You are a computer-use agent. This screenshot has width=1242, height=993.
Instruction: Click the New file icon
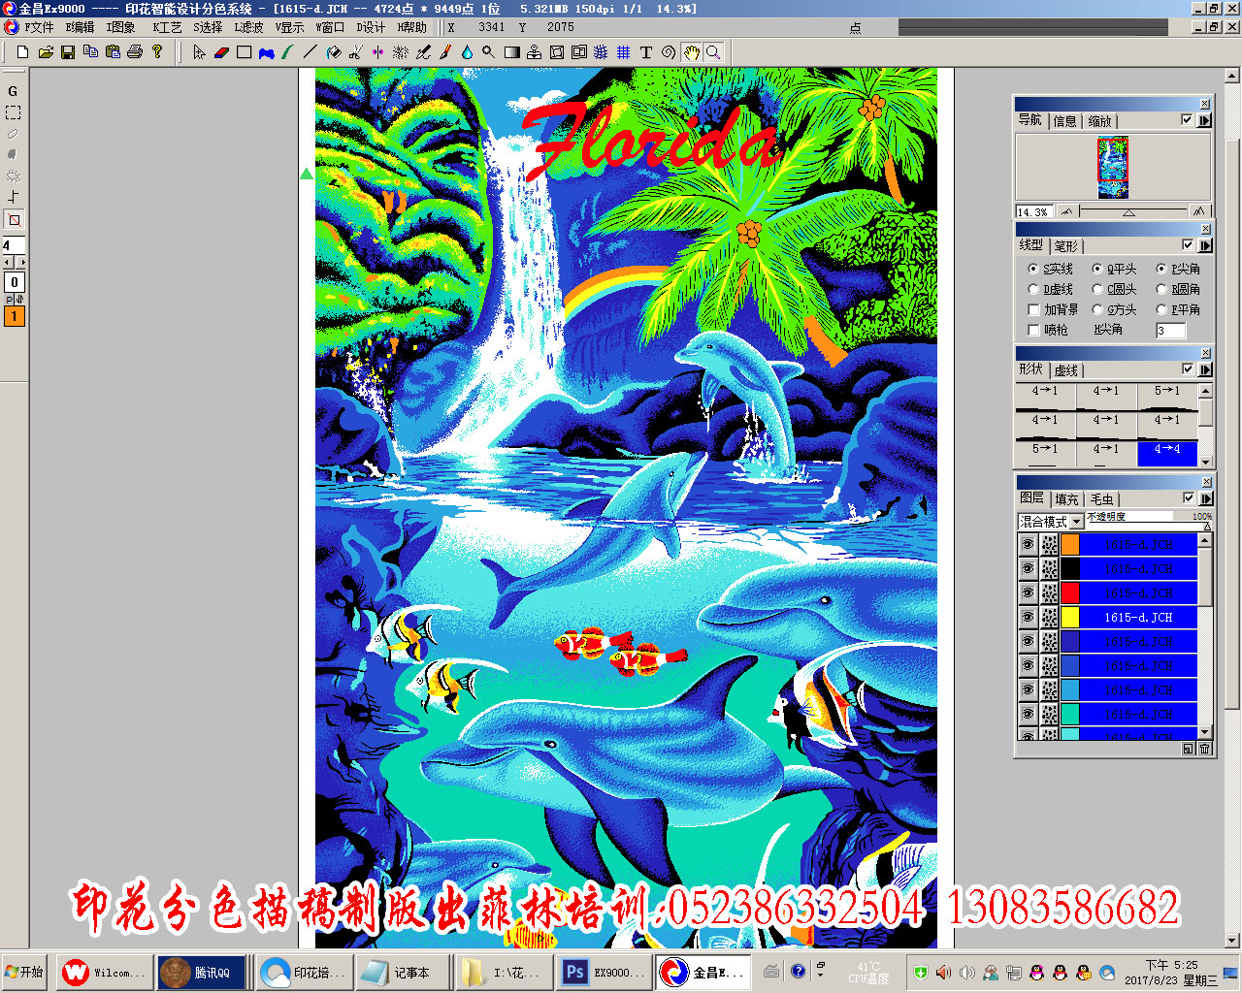click(x=23, y=52)
